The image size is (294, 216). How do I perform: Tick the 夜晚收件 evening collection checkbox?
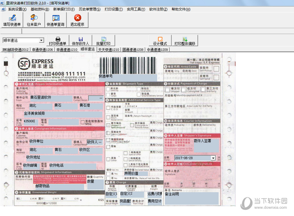(108, 133)
